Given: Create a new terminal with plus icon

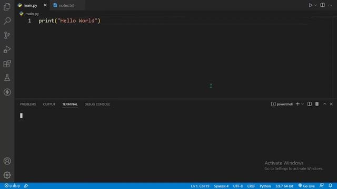Looking at the screenshot, I should tap(298, 104).
